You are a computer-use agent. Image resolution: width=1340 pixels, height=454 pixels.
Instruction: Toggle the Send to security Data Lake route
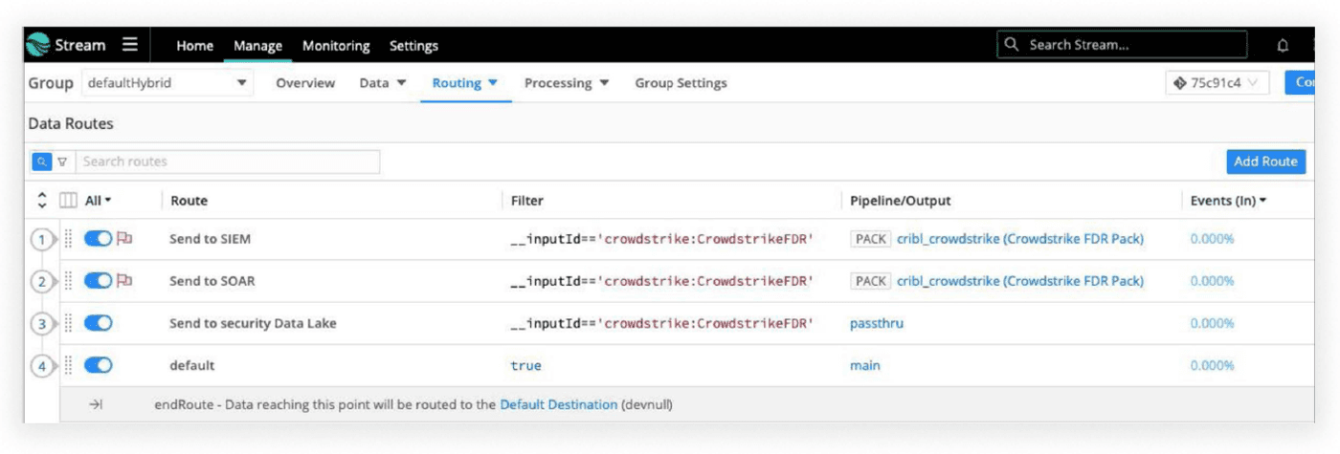coord(99,323)
